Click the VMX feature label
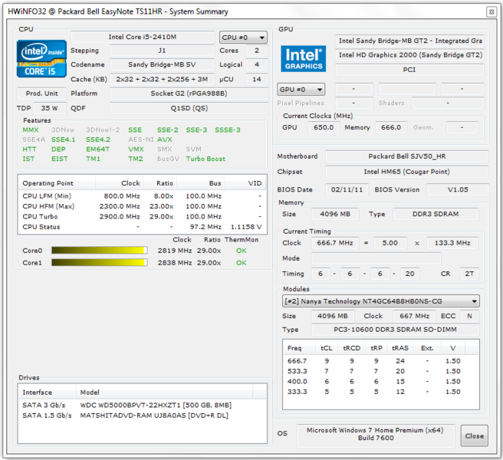 coord(136,149)
